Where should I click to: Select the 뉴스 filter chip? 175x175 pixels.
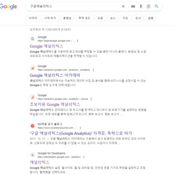pyautogui.click(x=113, y=18)
